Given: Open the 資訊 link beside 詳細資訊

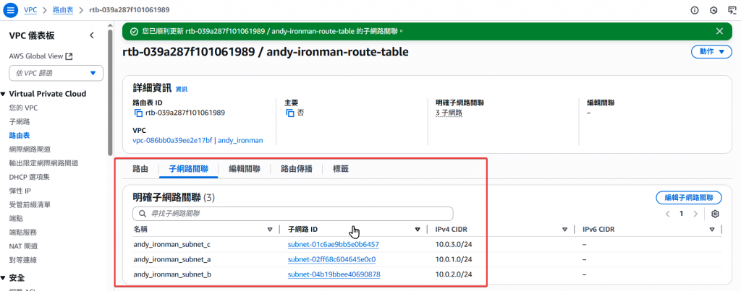Looking at the screenshot, I should [x=182, y=89].
